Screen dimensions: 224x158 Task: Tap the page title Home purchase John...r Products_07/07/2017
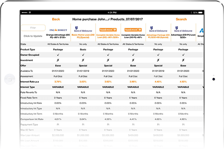coord(108,19)
